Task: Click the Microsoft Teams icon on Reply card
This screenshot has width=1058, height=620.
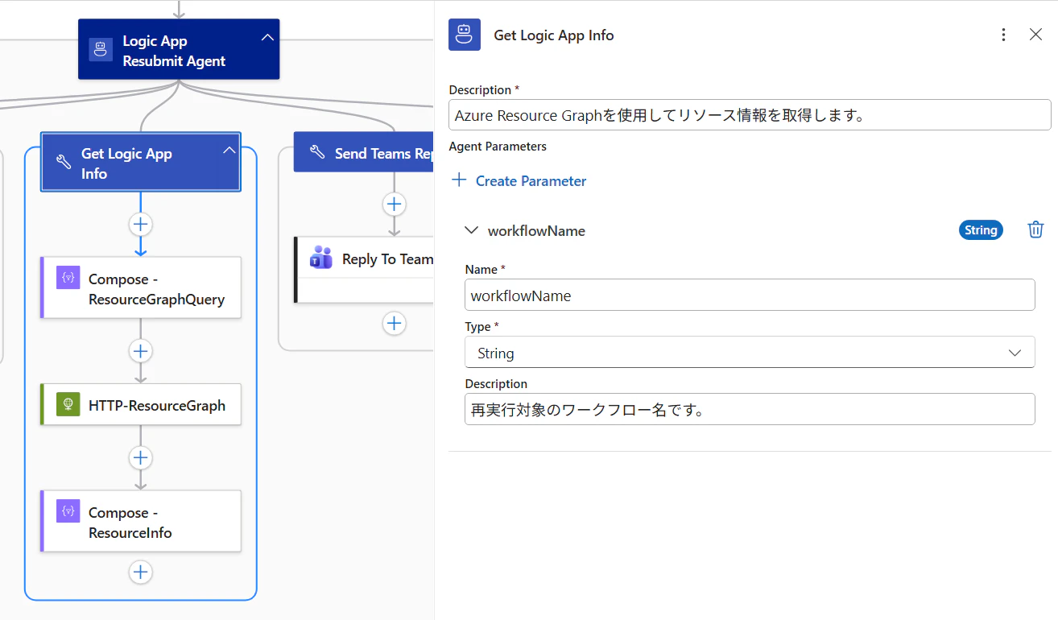Action: click(321, 258)
